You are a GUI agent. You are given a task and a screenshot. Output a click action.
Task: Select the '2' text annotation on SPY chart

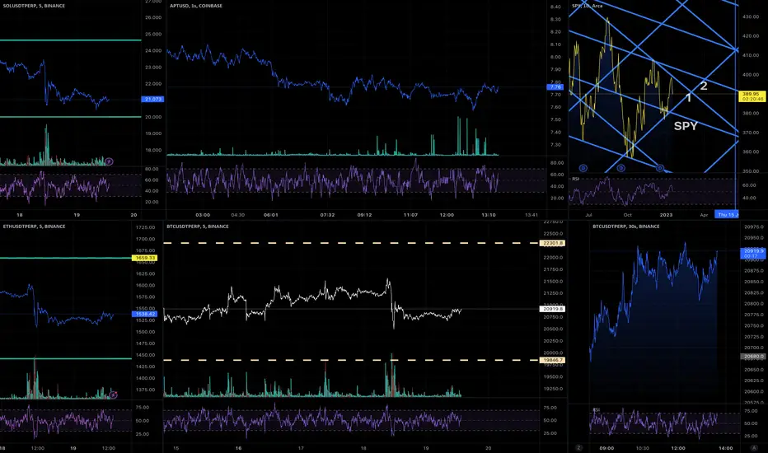(x=704, y=86)
